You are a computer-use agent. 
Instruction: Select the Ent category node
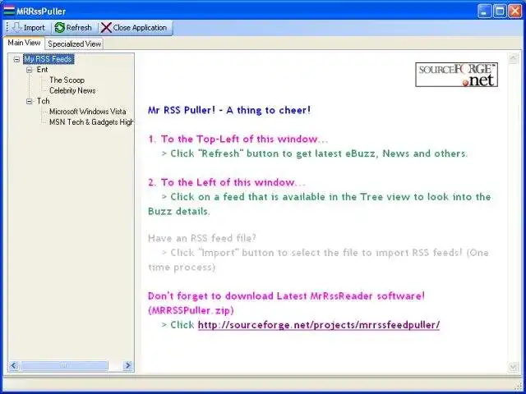(42, 69)
